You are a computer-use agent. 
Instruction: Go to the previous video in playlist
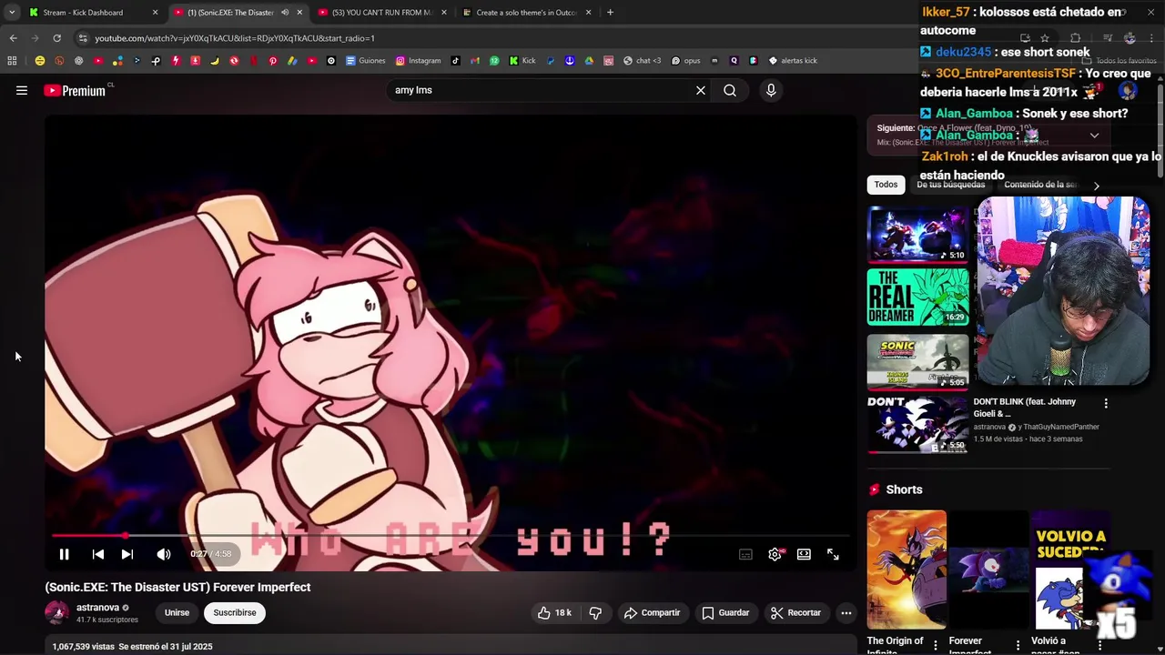point(98,554)
